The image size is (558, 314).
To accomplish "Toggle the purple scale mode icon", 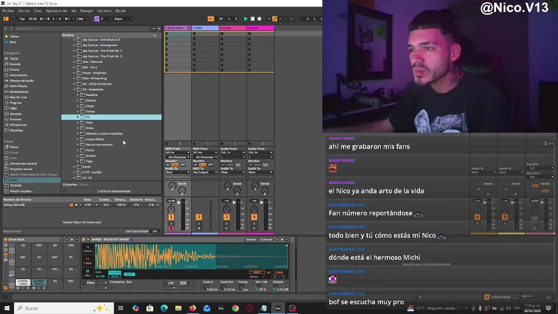I will [97, 19].
